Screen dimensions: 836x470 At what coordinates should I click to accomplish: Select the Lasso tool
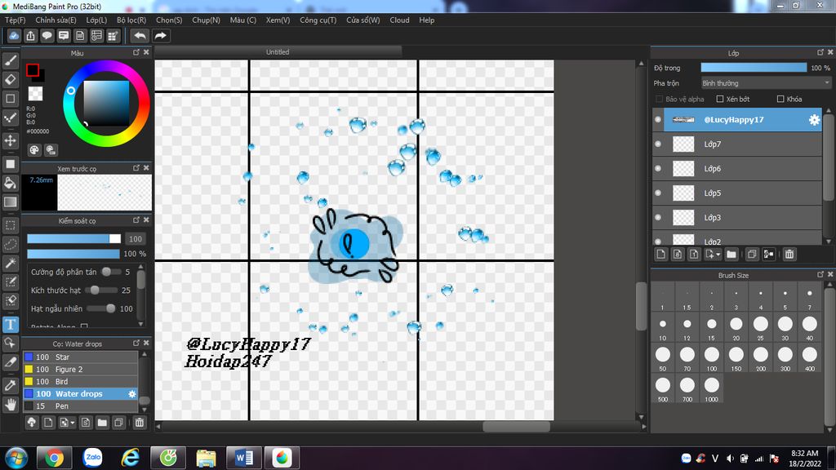click(10, 244)
